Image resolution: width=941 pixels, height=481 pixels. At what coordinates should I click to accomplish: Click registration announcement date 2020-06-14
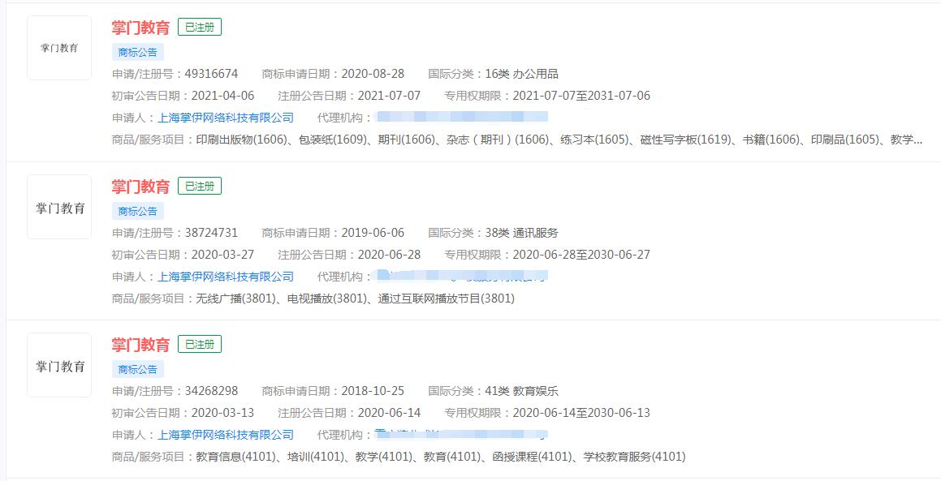coord(390,413)
